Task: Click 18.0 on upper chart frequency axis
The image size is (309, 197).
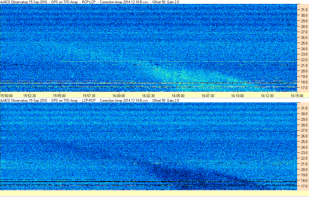Action: tap(304, 82)
